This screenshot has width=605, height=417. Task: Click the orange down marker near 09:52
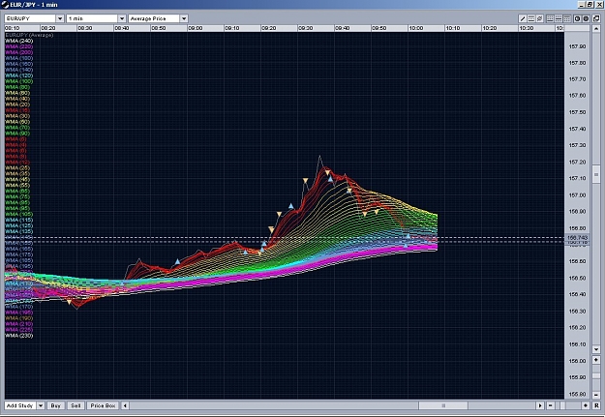click(x=377, y=211)
